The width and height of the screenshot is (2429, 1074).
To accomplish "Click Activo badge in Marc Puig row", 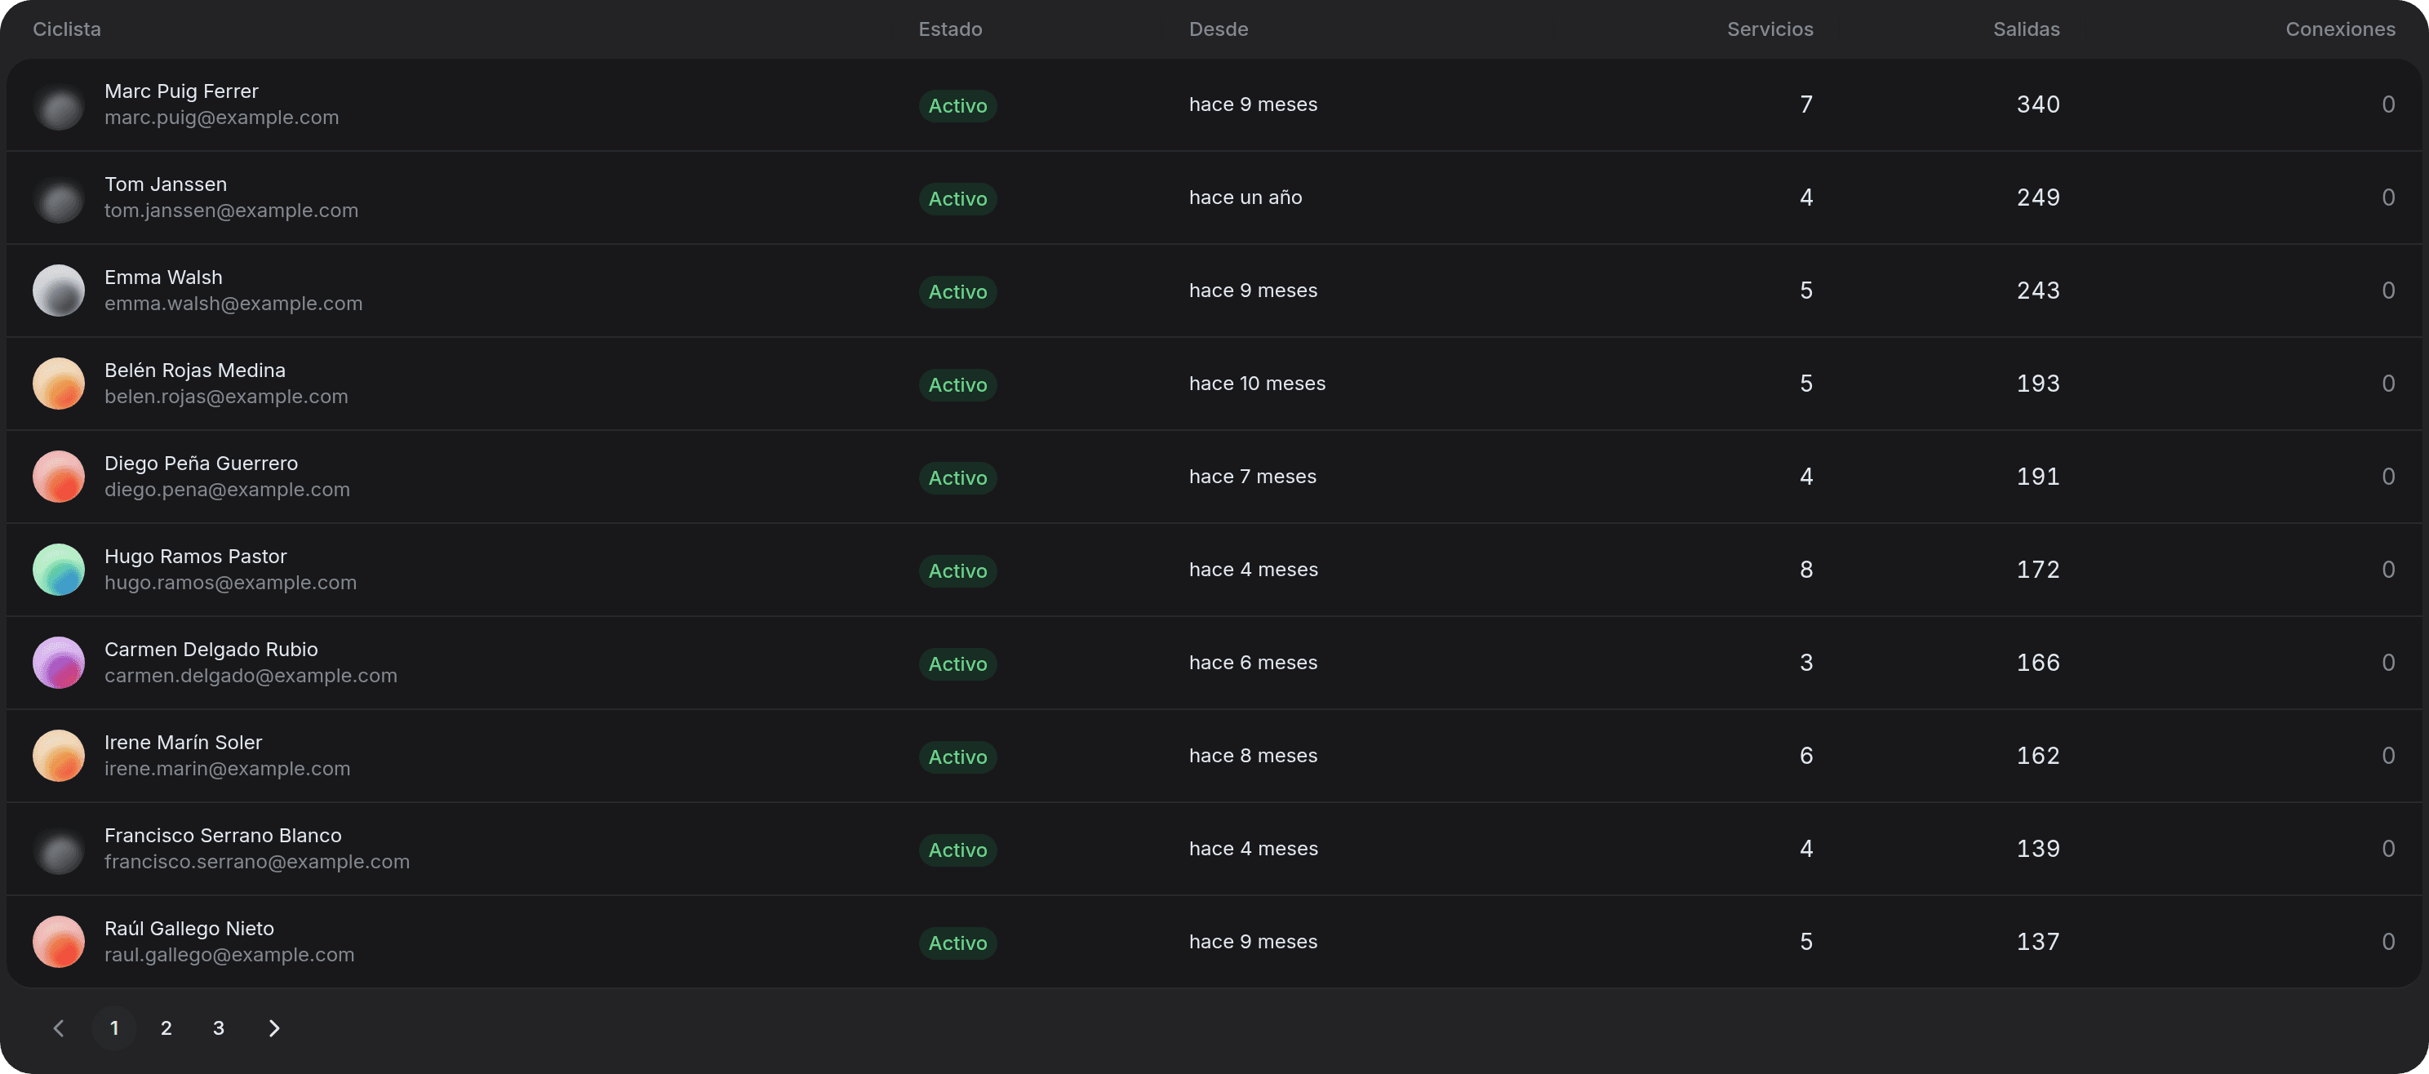I will (x=957, y=105).
